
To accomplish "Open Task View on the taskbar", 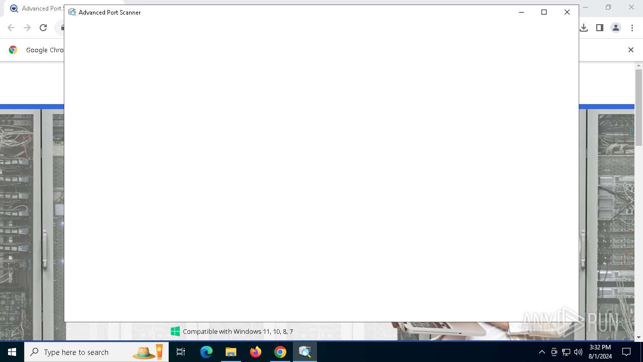I will point(181,352).
